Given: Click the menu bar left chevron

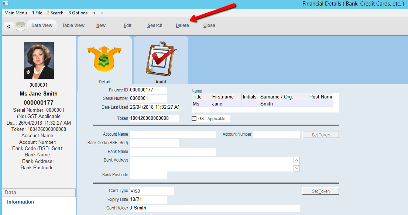Looking at the screenshot, I should point(94,13).
